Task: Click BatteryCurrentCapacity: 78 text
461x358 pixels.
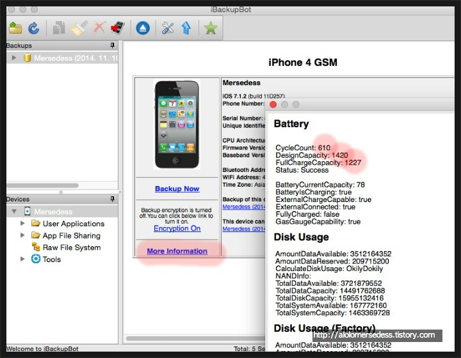Action: click(x=320, y=185)
